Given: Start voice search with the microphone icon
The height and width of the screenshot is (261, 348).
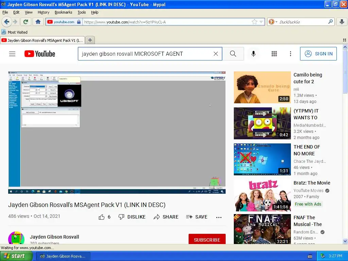Looking at the screenshot, I should 254,54.
